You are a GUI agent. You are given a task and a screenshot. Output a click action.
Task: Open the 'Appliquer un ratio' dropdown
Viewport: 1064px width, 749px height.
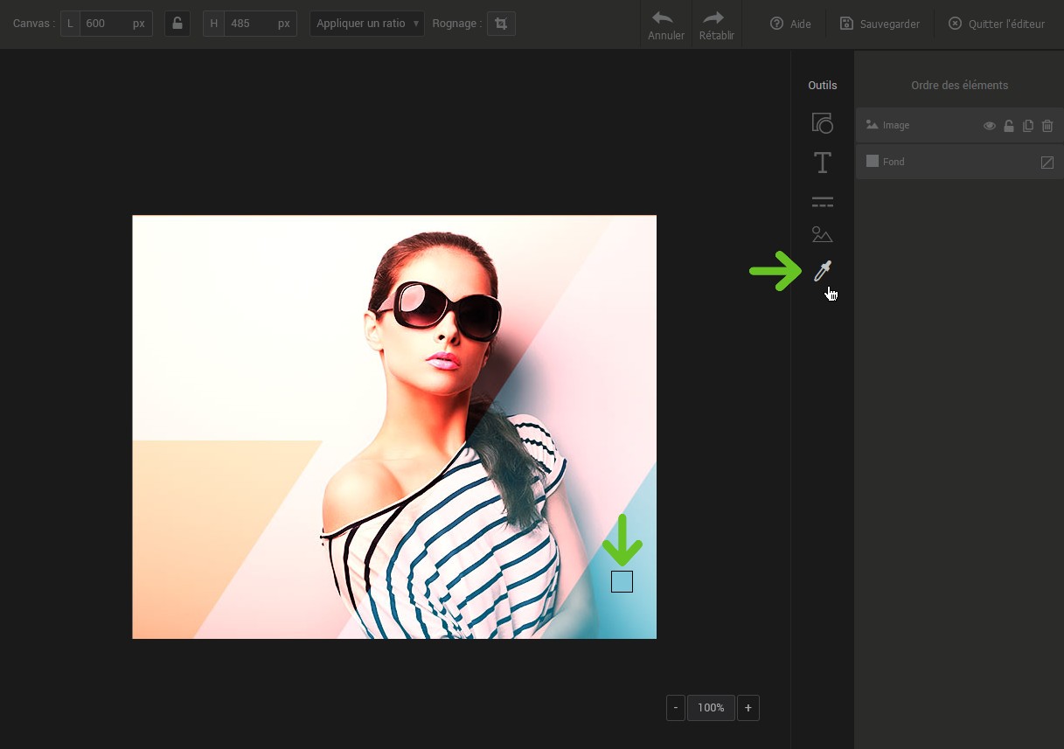click(x=367, y=24)
